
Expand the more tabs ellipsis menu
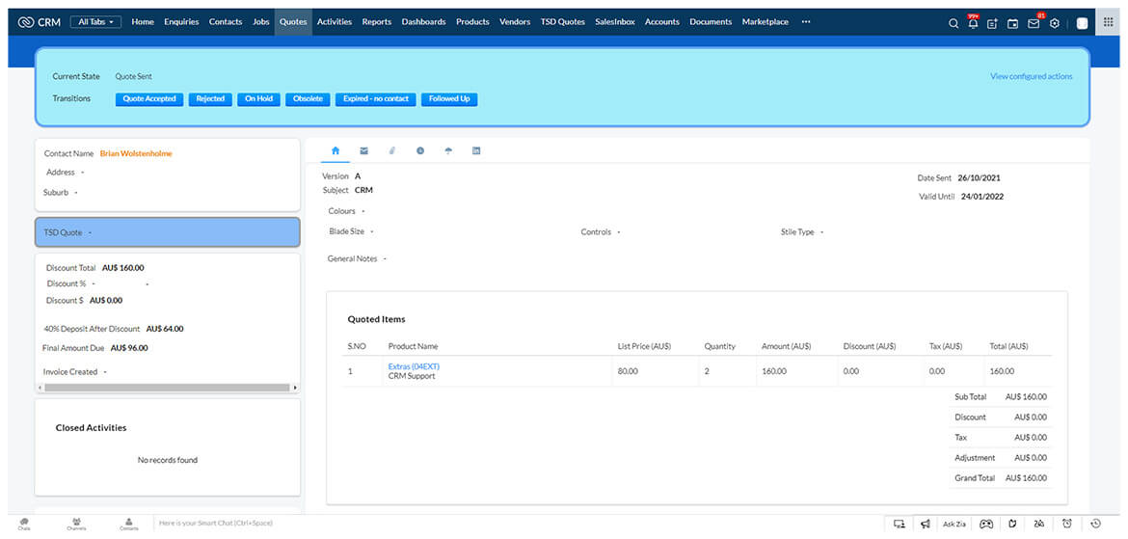coord(806,21)
